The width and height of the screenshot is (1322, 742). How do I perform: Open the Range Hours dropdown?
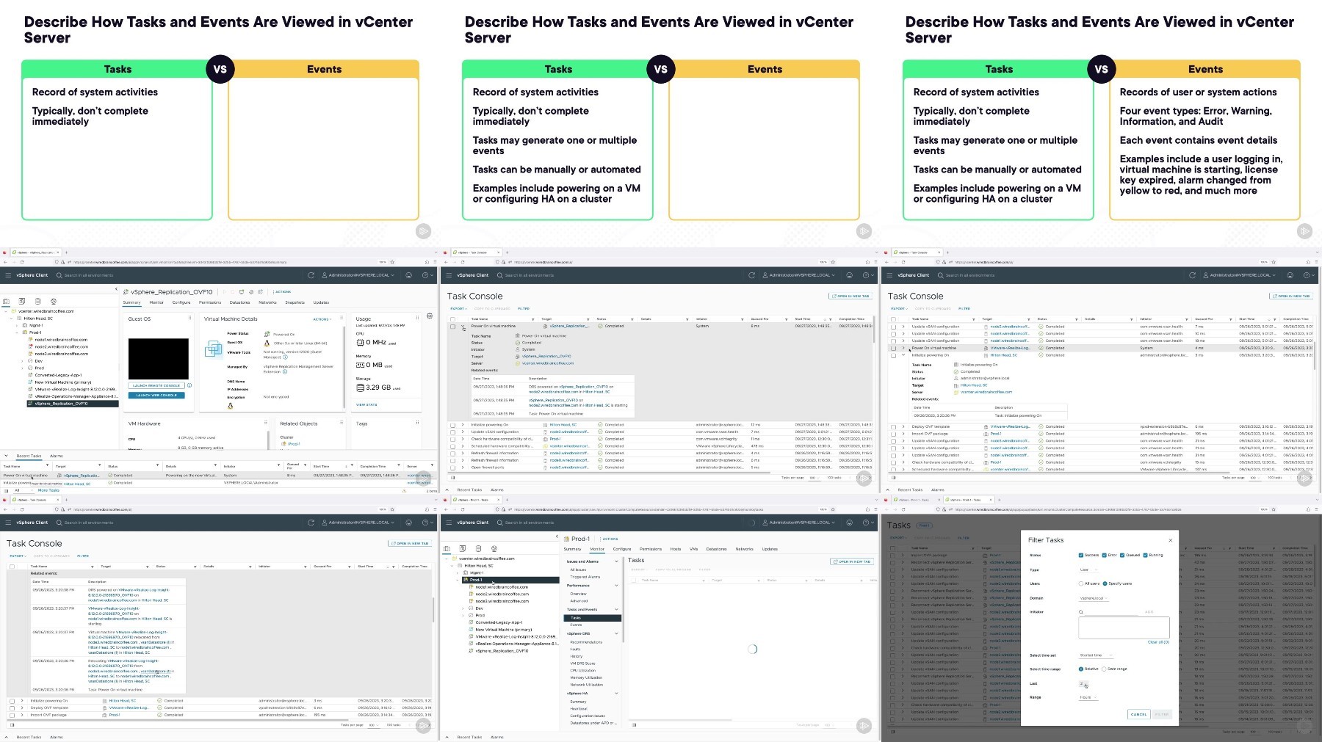coord(1088,697)
